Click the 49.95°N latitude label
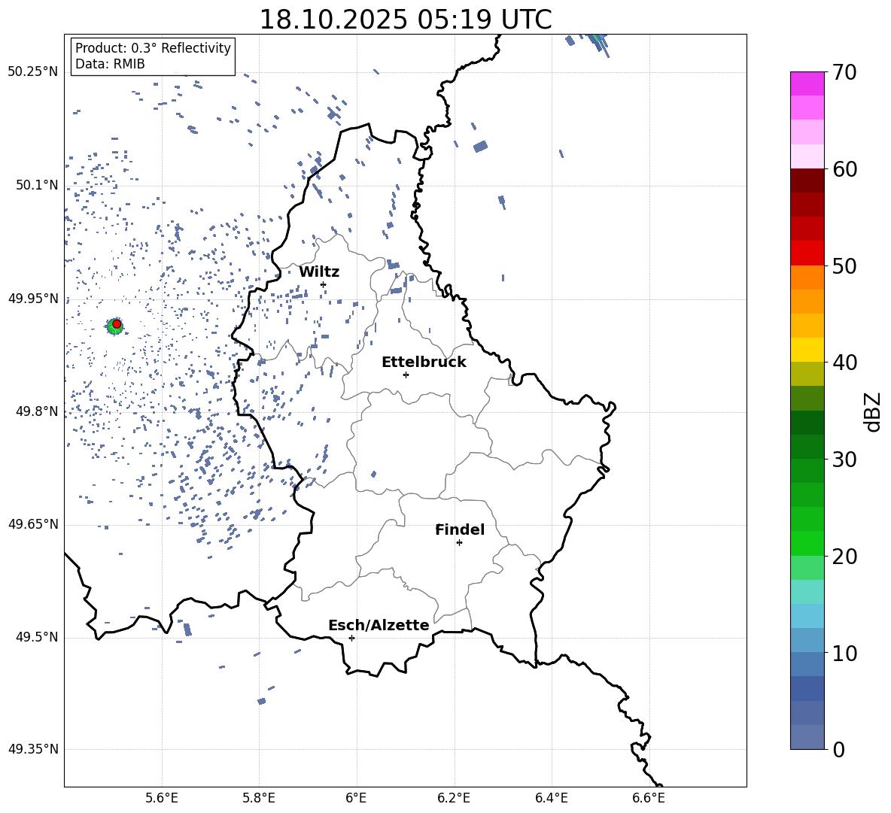891x813 pixels. [33, 299]
